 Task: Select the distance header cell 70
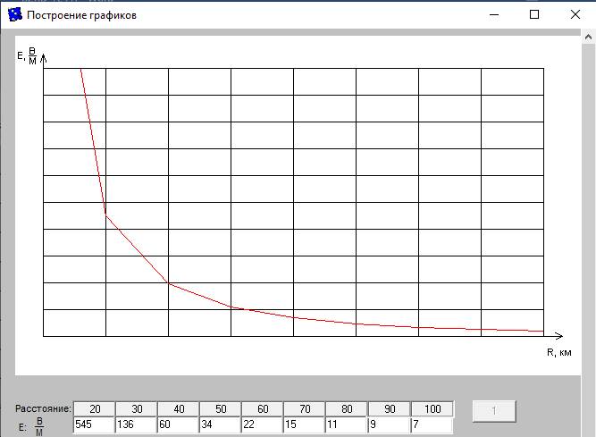305,409
